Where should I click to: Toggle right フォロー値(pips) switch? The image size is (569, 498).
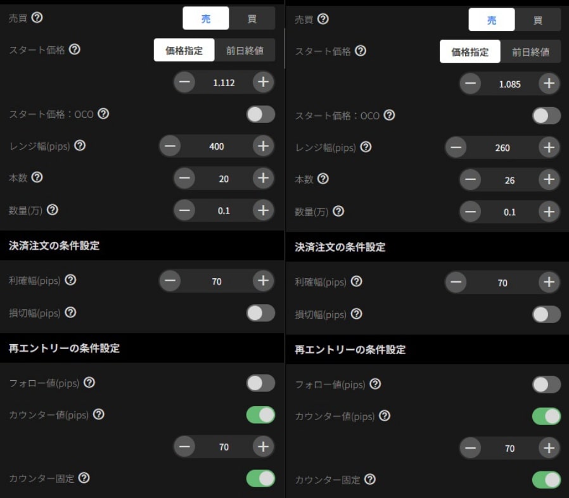click(x=546, y=385)
